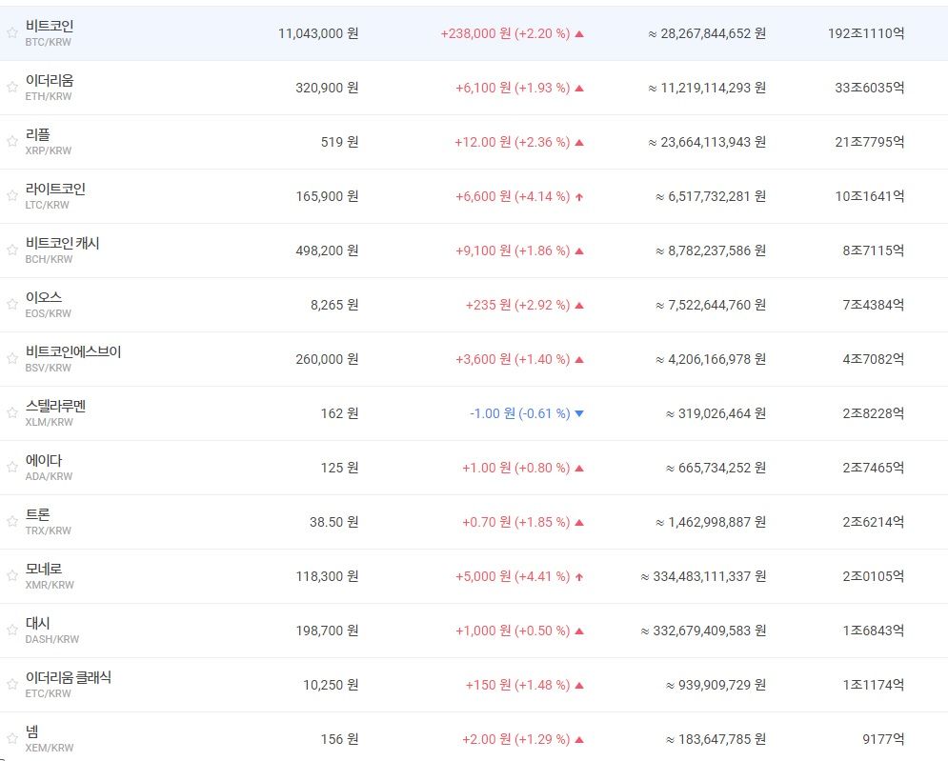Click the up triangle in Bitcoin Cash change
948x761 pixels.
click(x=579, y=250)
